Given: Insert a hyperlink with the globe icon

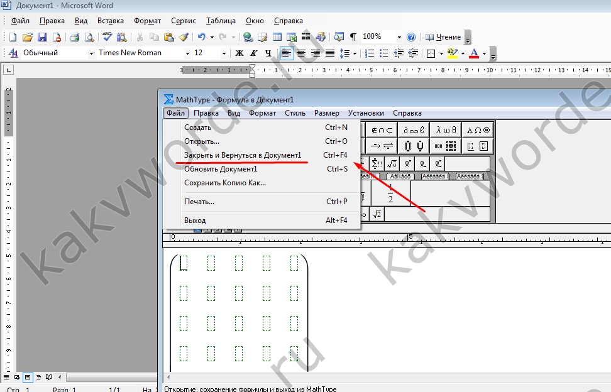Looking at the screenshot, I should [248, 37].
